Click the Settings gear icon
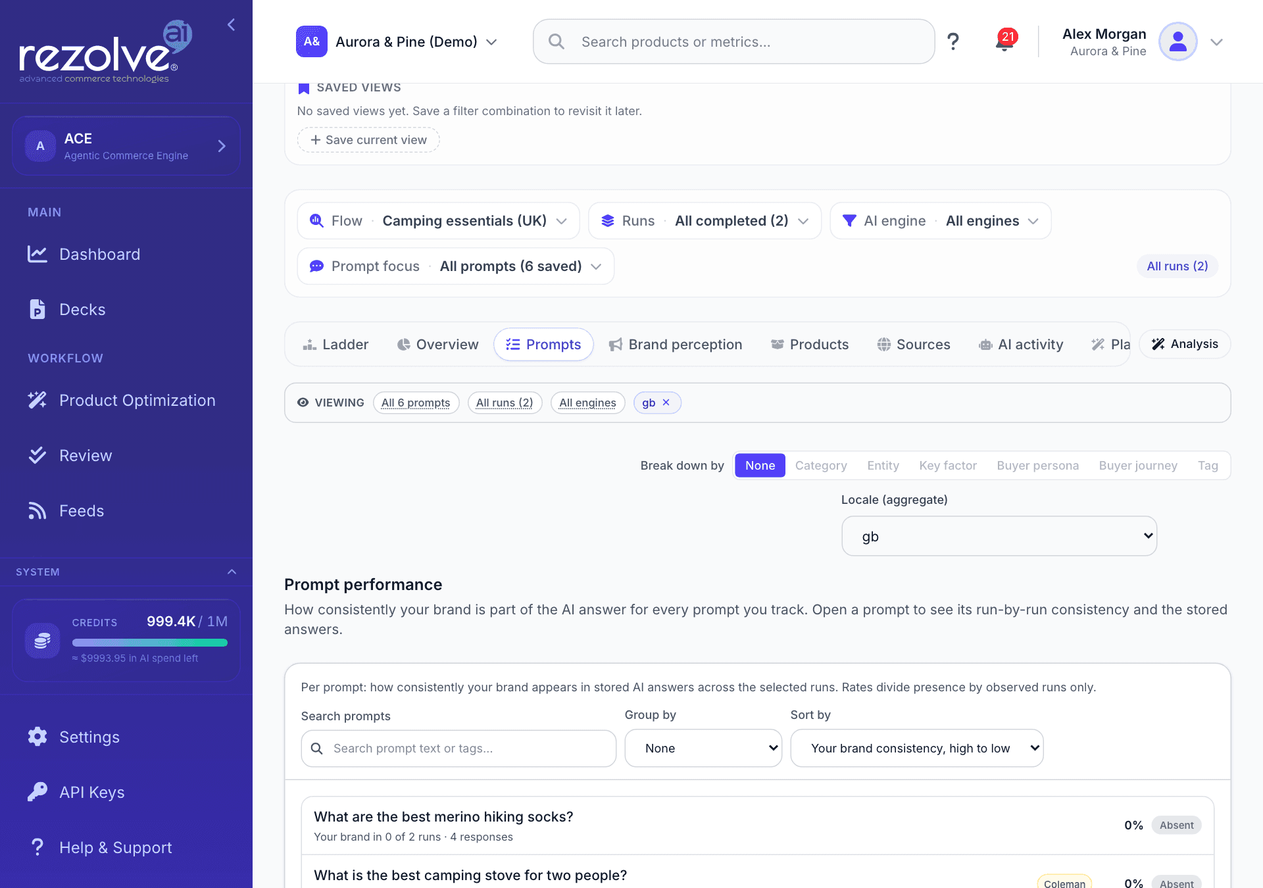 [37, 737]
